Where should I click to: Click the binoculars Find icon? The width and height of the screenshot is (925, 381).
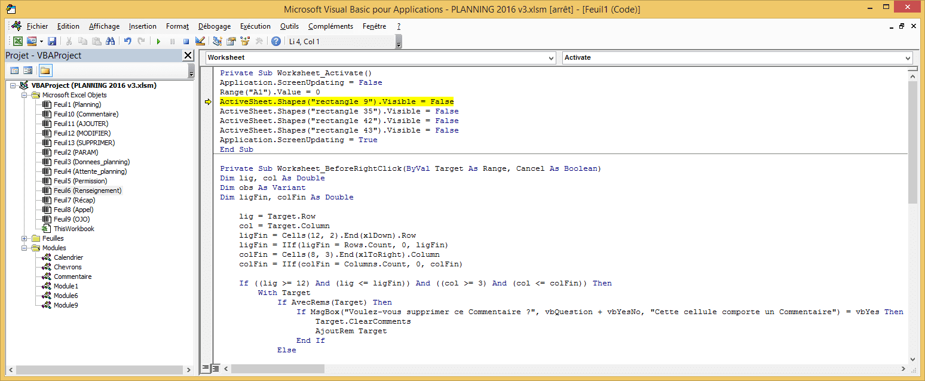click(x=110, y=41)
